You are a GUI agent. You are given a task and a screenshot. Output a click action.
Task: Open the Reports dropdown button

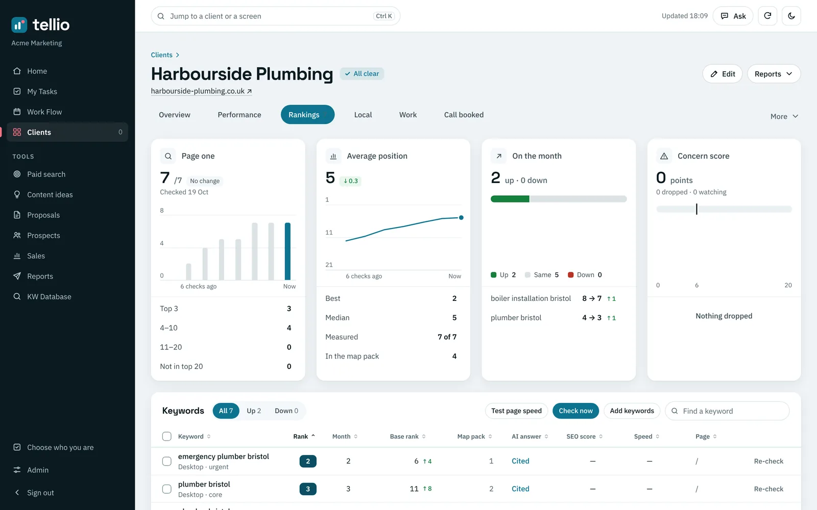(x=774, y=74)
